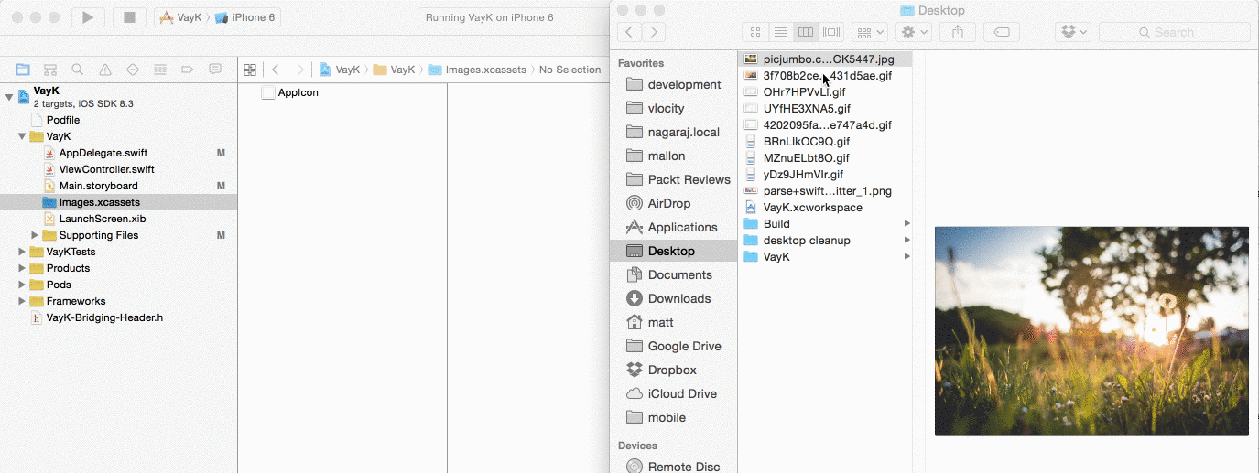1259x473 pixels.
Task: Show the Issue navigator warning icon
Action: 105,70
